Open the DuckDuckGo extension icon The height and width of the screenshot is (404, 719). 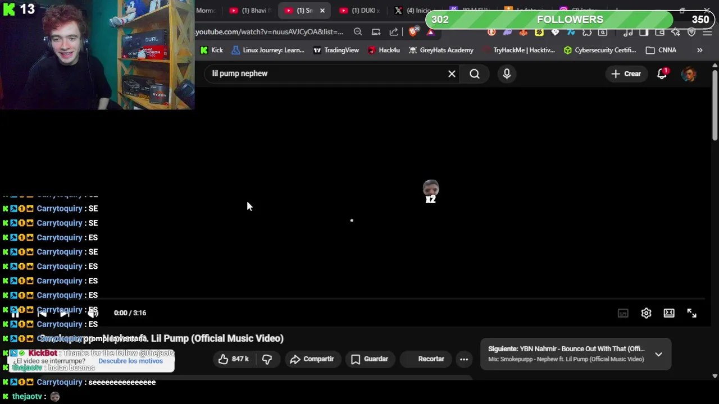click(492, 32)
